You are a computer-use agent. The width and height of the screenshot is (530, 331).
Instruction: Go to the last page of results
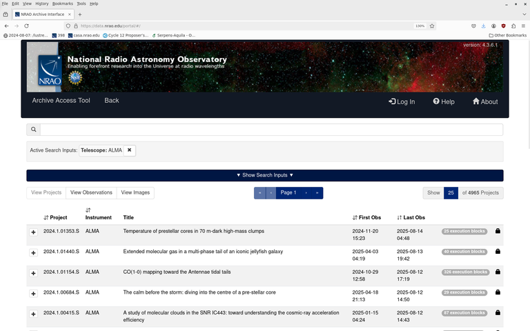point(317,193)
